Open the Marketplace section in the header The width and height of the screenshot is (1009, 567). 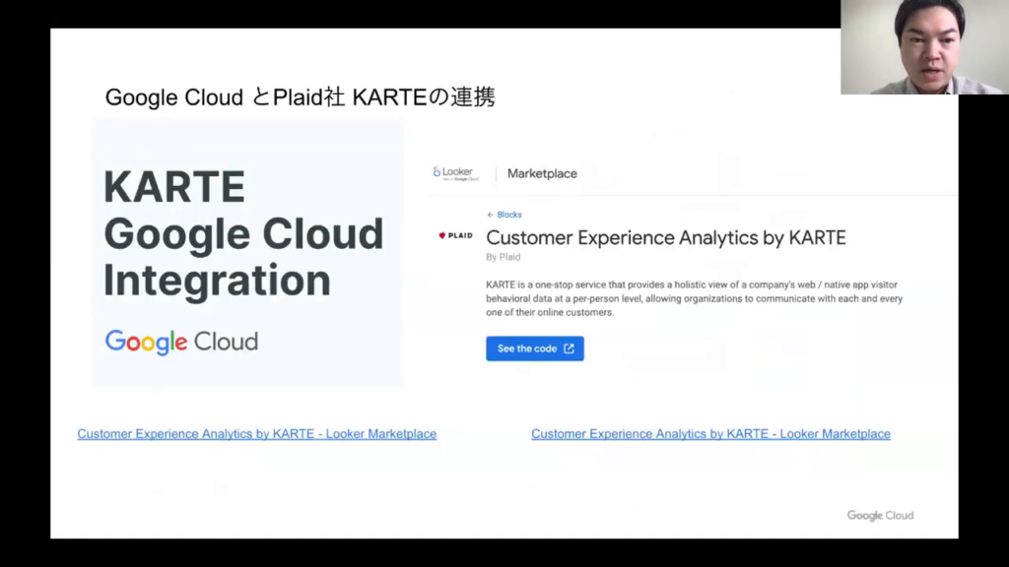(x=542, y=173)
